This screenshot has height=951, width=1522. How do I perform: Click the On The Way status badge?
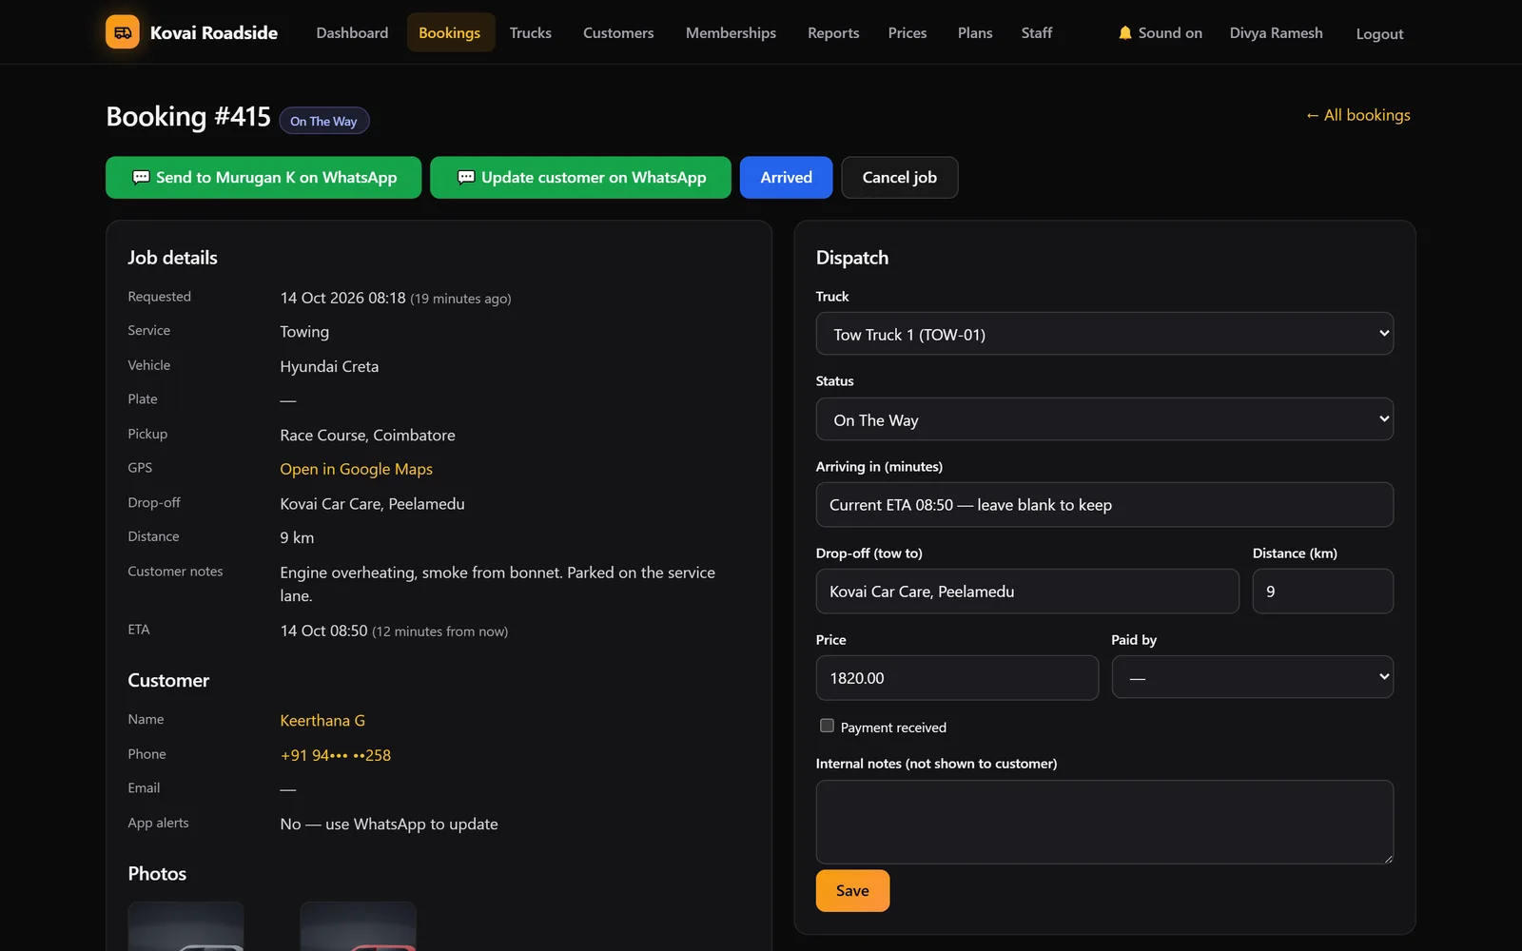[323, 121]
